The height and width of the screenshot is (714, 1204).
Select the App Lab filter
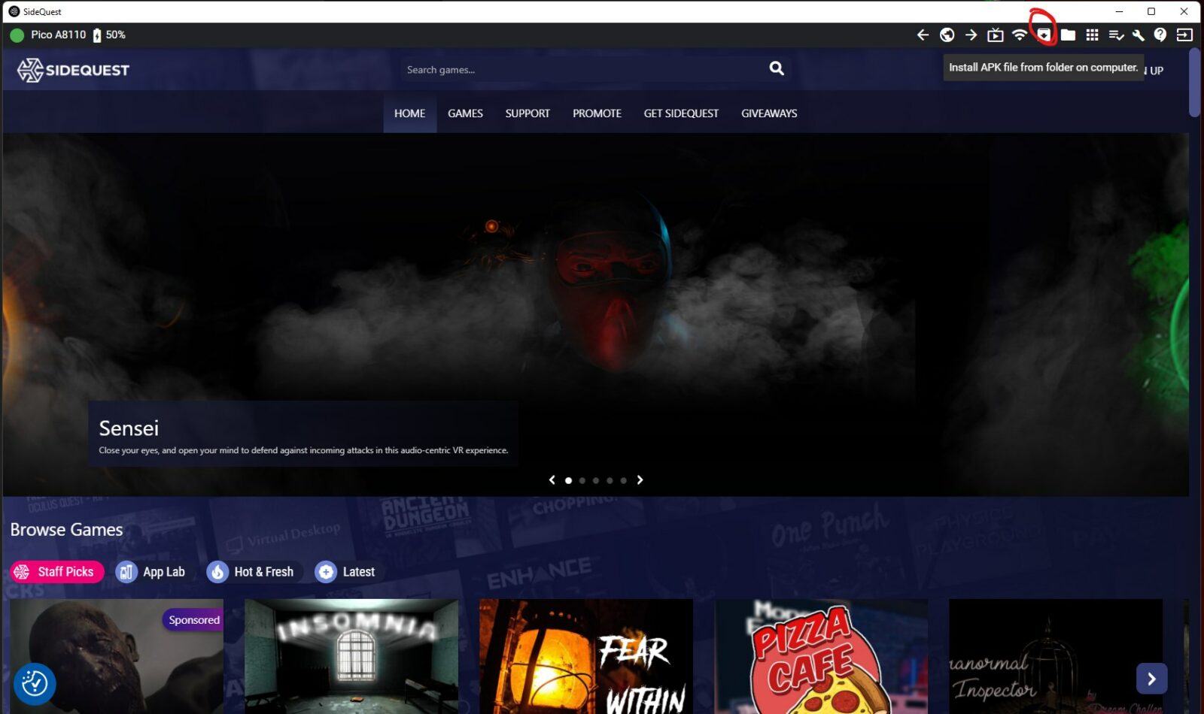click(150, 572)
